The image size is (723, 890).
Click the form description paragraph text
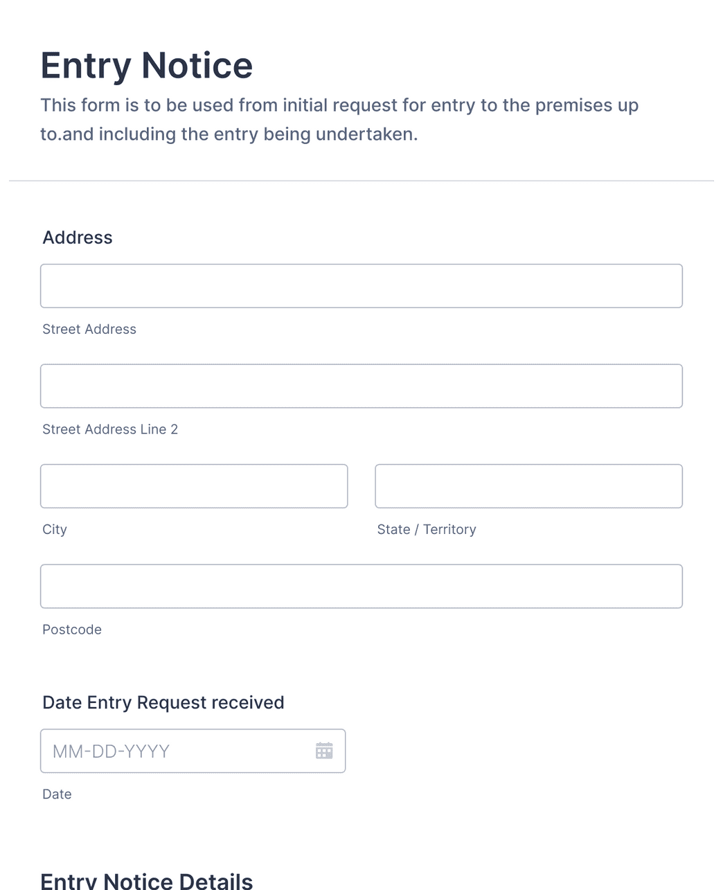coord(340,119)
